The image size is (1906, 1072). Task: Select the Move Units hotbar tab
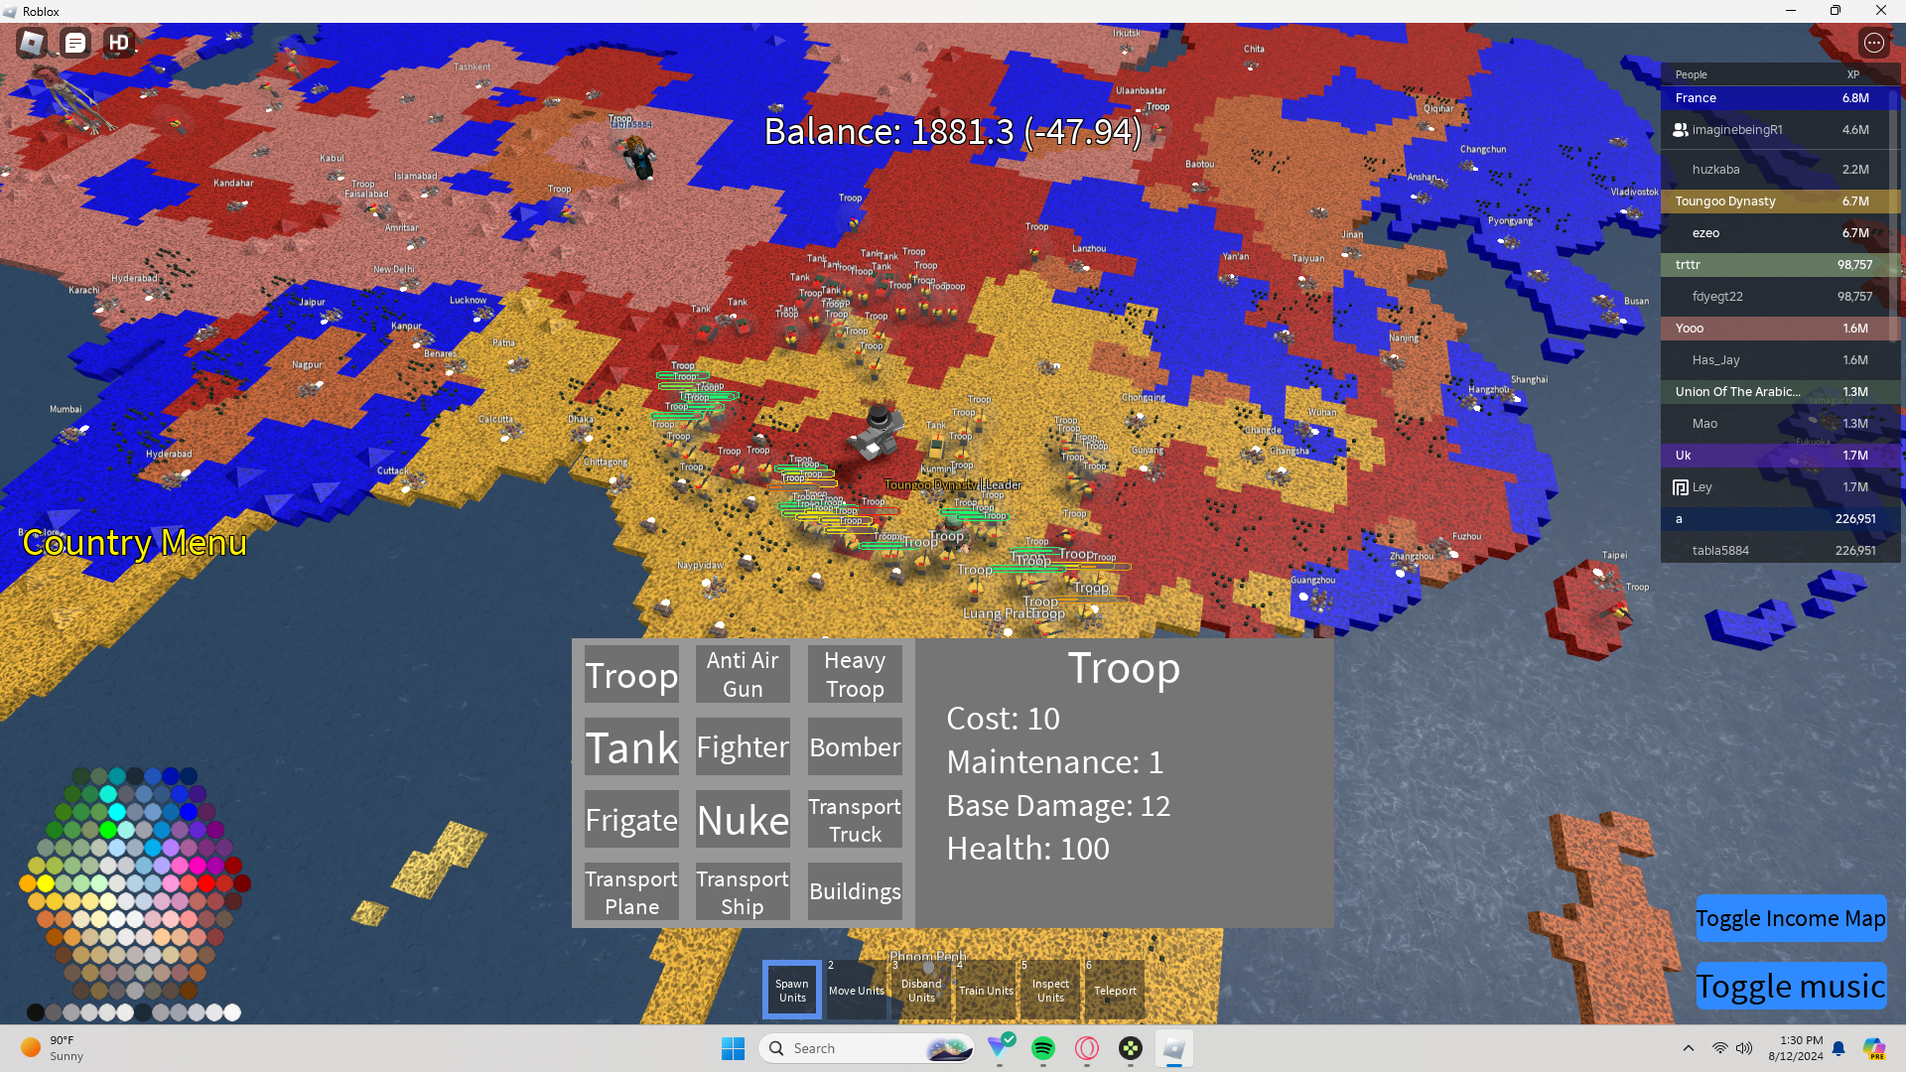[x=856, y=990]
